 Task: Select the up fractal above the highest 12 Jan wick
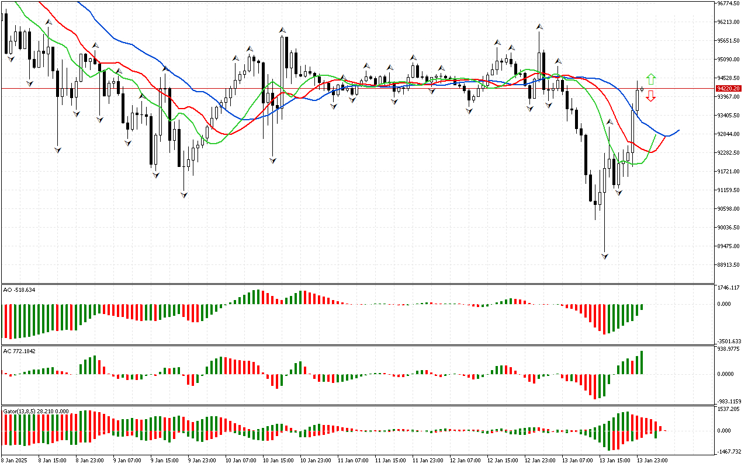click(x=539, y=26)
